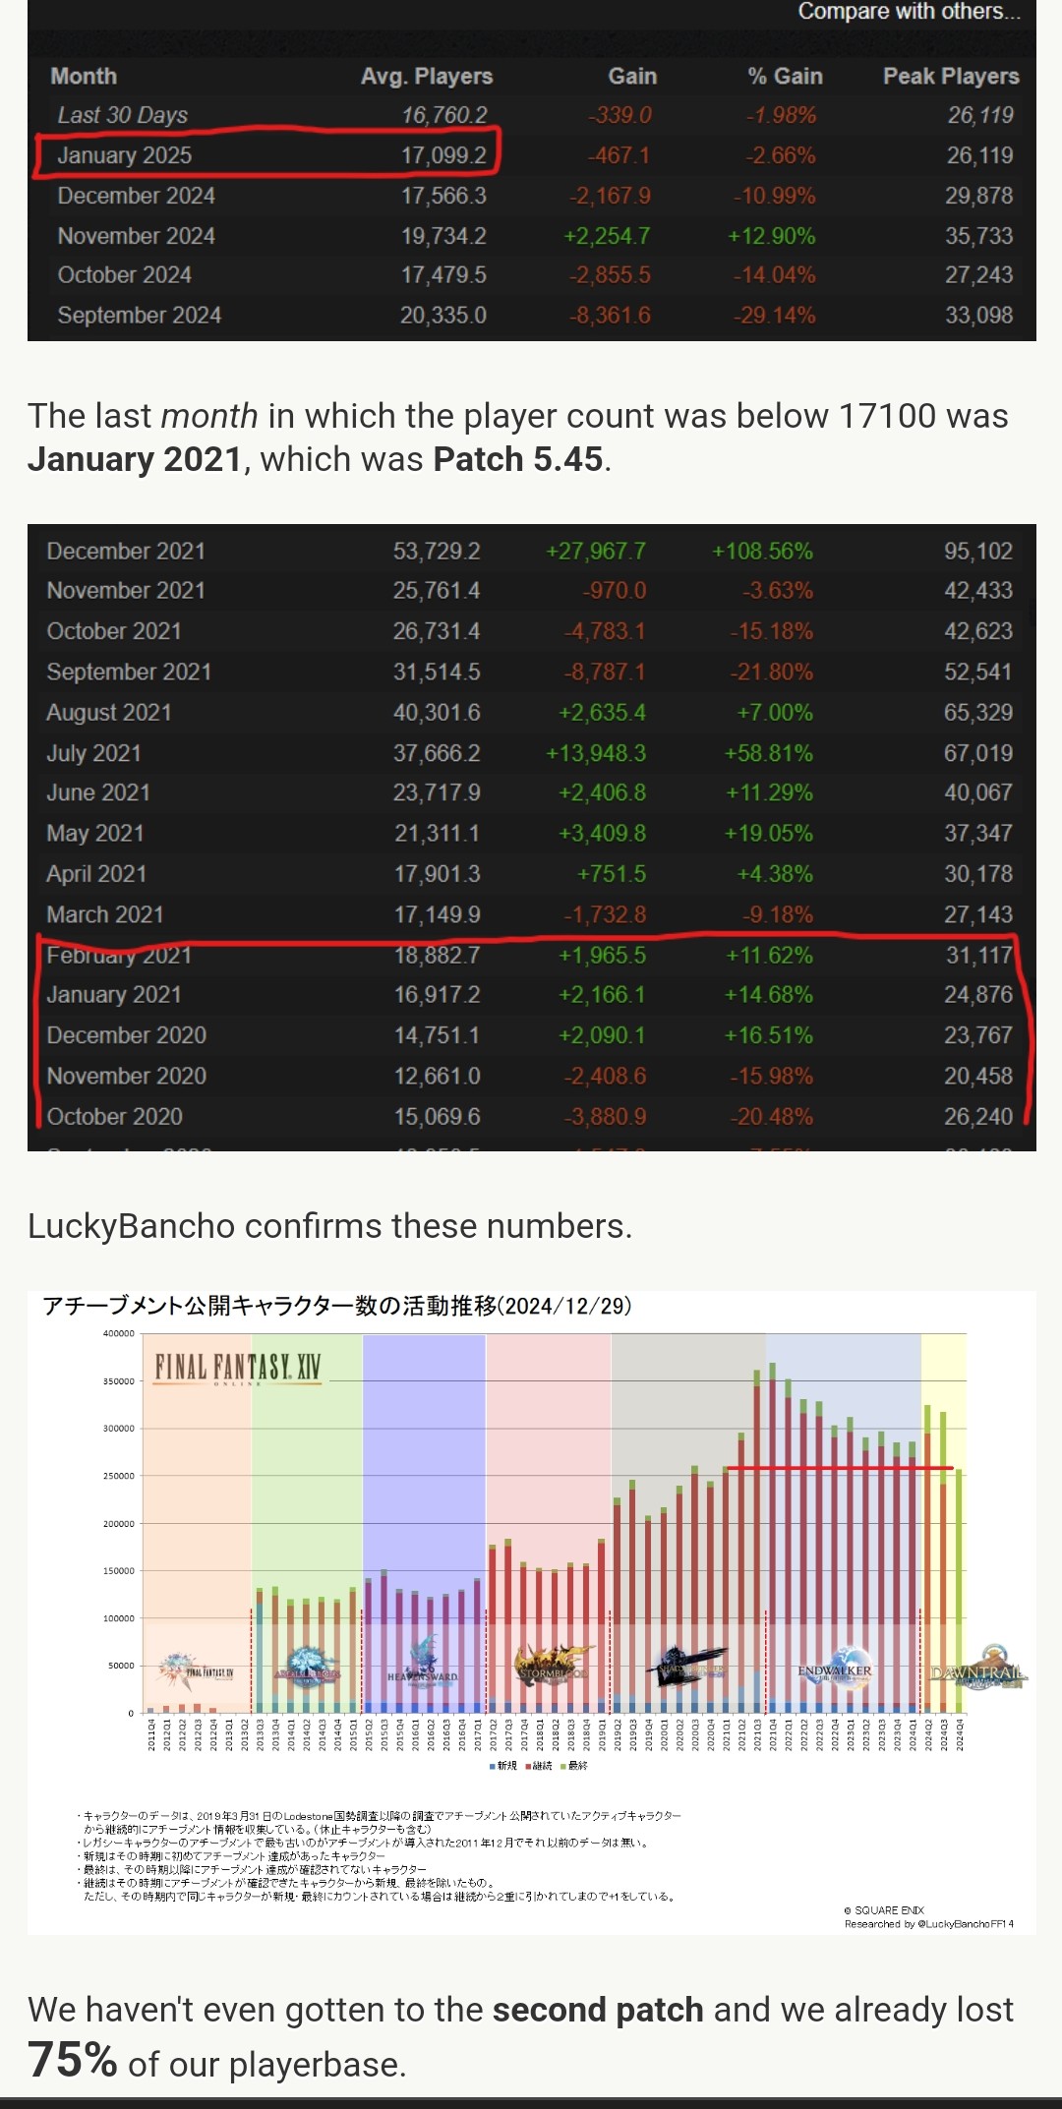The width and height of the screenshot is (1062, 2109).
Task: Click the percent value "-20.48%"
Action: 771,1117
